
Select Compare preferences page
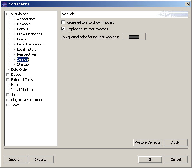coord(24,24)
